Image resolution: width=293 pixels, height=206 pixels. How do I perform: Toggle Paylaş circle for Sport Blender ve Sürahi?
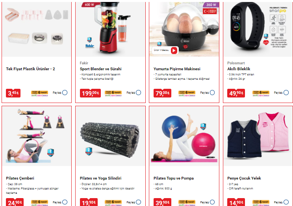139,92
